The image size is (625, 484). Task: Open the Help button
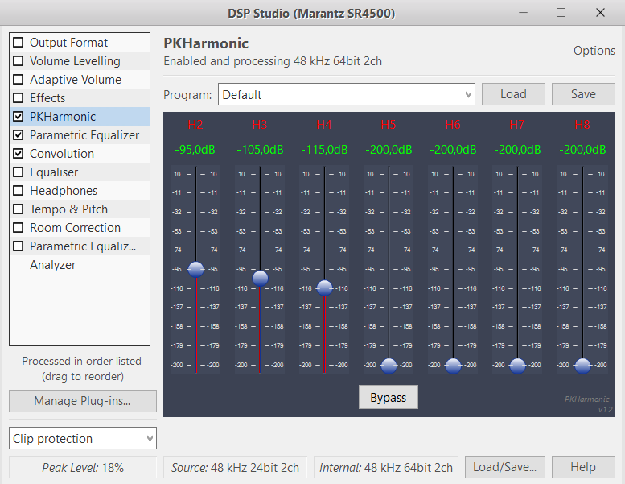(x=583, y=467)
